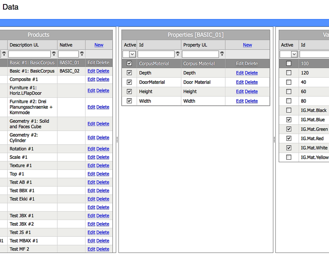Select CorpusMaterial Id cell in Properties
Screen dimensions: 329x255
click(159, 63)
